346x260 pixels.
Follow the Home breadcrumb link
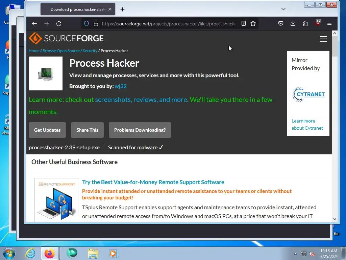pyautogui.click(x=34, y=51)
